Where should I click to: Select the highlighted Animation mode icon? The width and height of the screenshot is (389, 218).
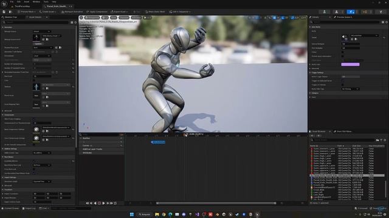tap(351, 12)
